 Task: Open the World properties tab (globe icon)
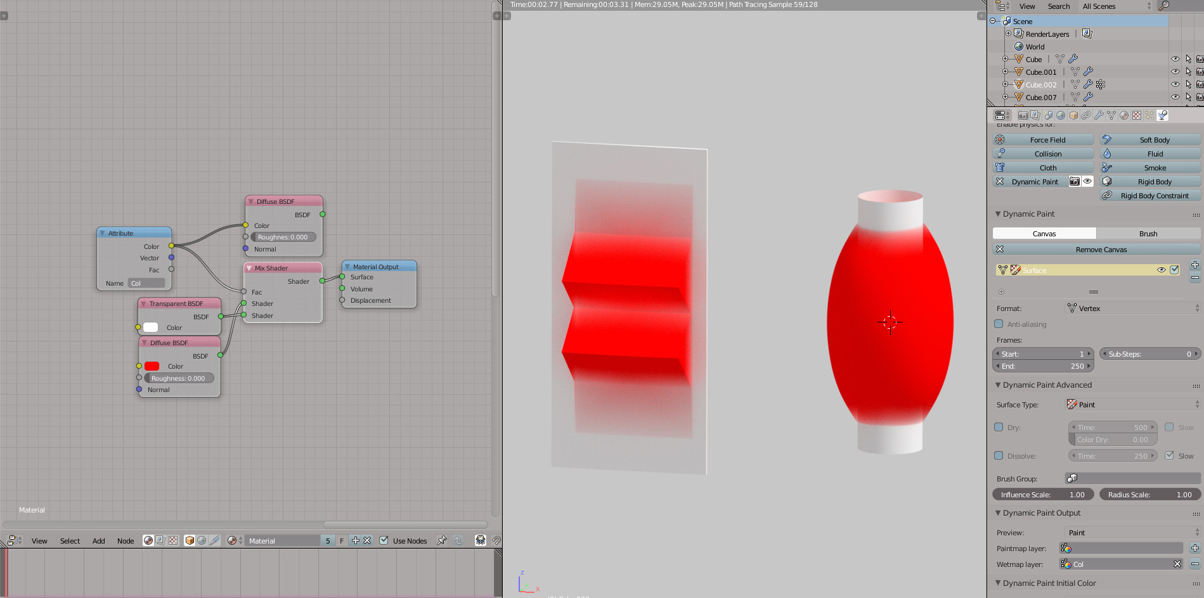tap(1061, 115)
